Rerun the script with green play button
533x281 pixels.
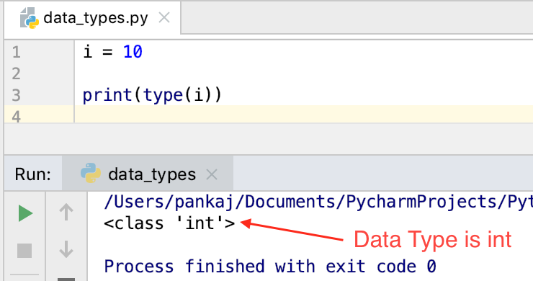(25, 213)
